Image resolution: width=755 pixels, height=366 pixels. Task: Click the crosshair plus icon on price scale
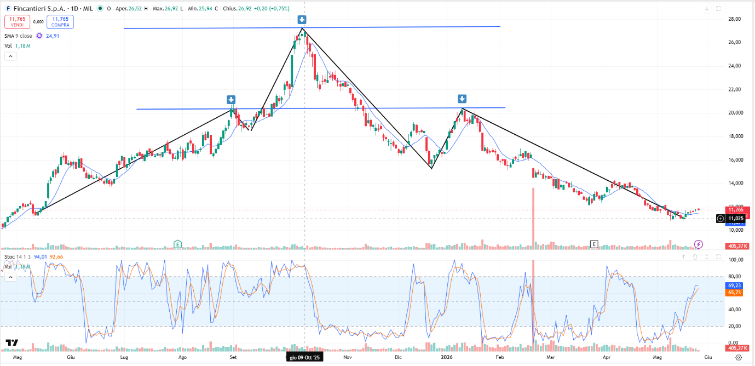coord(721,219)
